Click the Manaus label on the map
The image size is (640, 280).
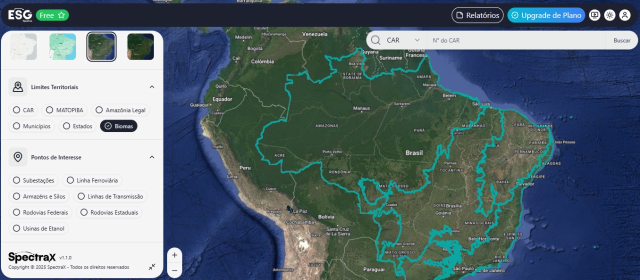tap(361, 108)
